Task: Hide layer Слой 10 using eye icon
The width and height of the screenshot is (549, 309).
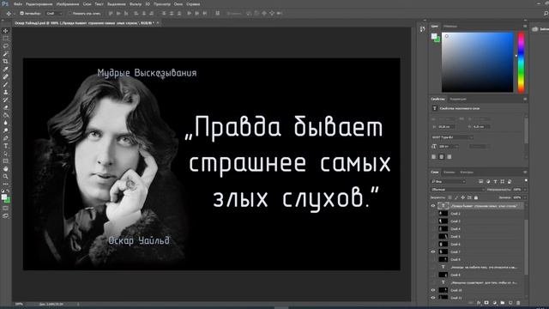Action: pos(433,290)
